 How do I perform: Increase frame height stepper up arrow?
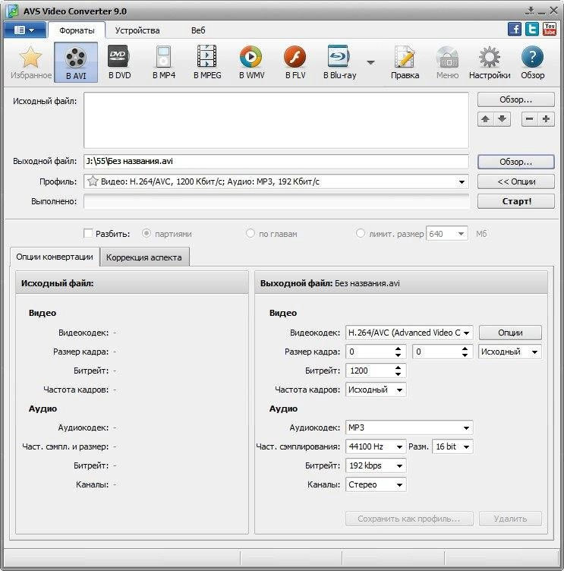click(465, 349)
